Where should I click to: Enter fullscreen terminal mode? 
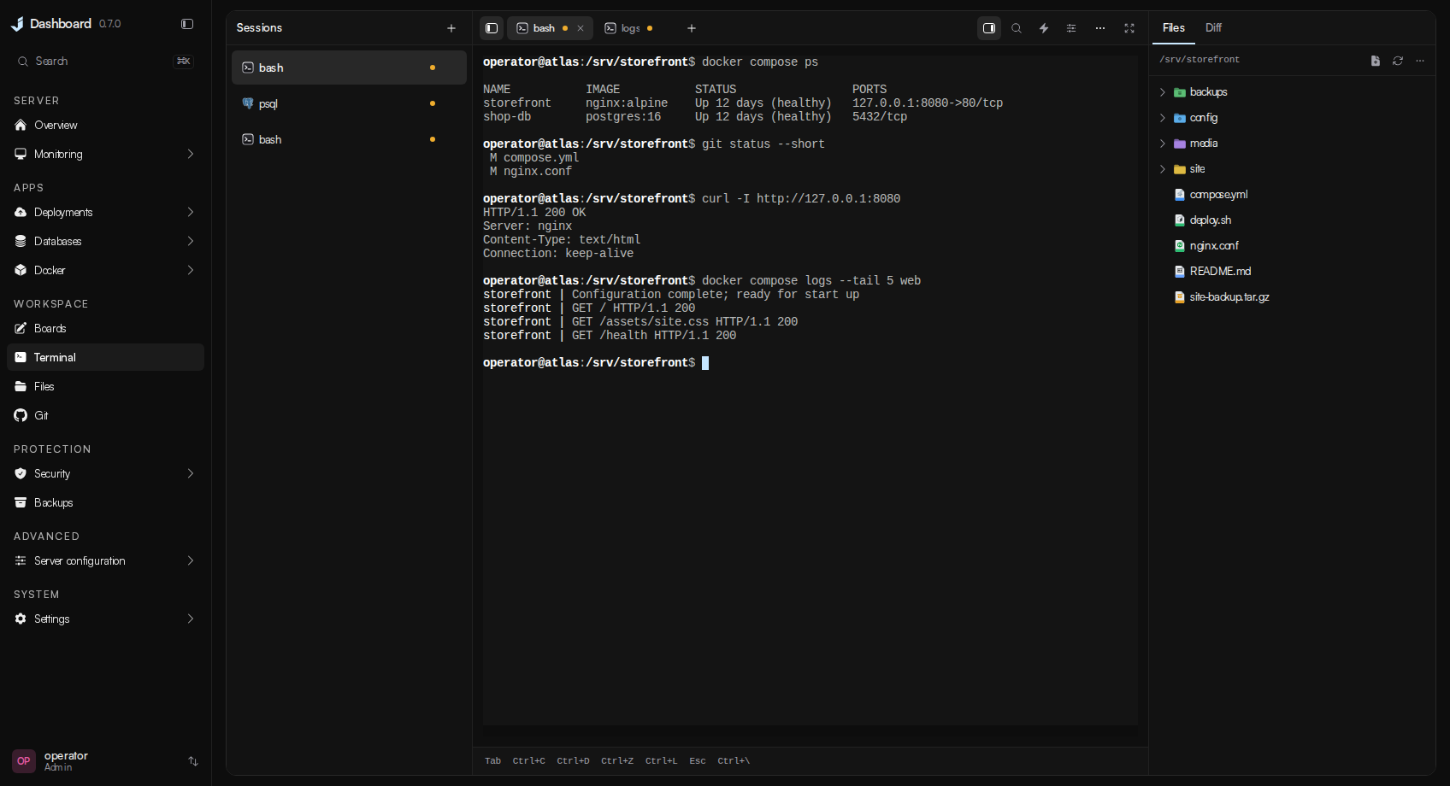1129,28
